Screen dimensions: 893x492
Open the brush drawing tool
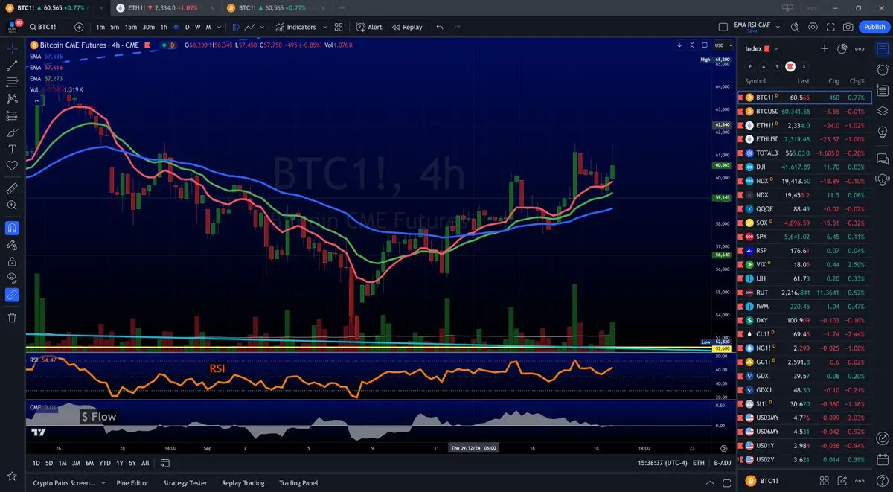click(x=12, y=132)
